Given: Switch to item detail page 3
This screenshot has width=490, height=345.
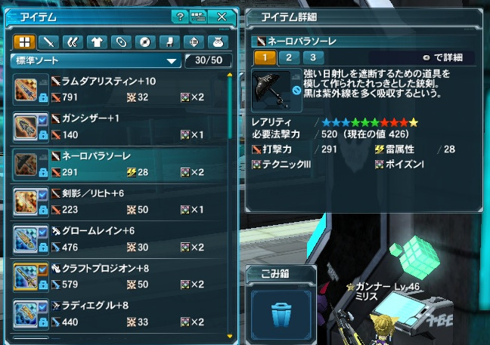Looking at the screenshot, I should tap(313, 57).
